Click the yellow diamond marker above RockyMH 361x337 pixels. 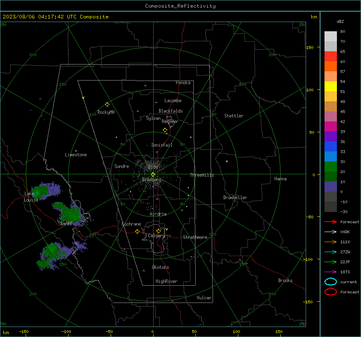tap(107, 105)
